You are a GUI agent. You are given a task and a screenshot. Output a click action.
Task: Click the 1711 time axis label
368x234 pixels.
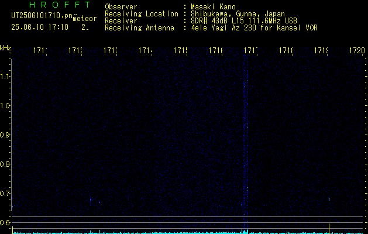point(40,50)
